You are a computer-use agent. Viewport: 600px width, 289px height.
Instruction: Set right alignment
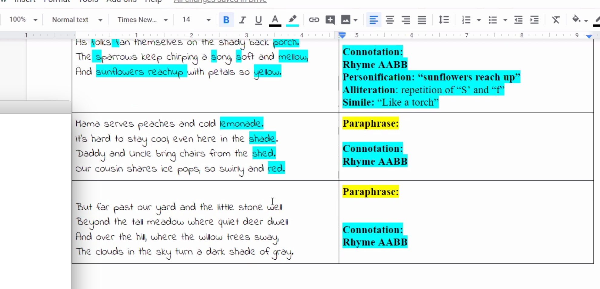point(406,20)
